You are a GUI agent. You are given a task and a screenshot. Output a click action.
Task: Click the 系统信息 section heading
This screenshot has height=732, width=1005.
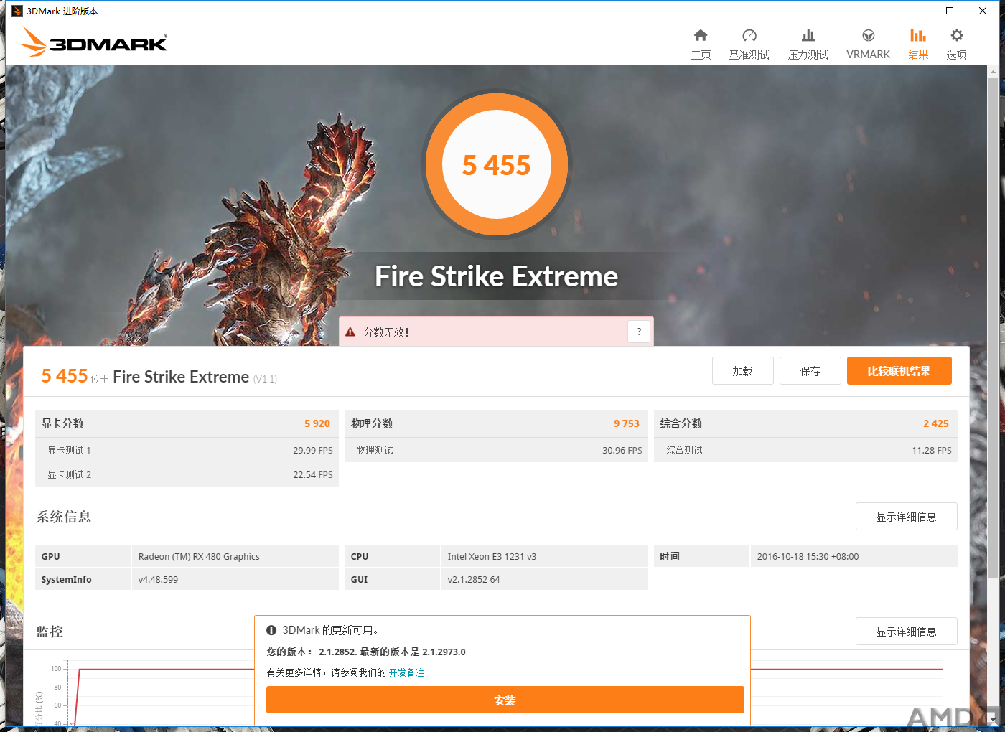(x=64, y=517)
